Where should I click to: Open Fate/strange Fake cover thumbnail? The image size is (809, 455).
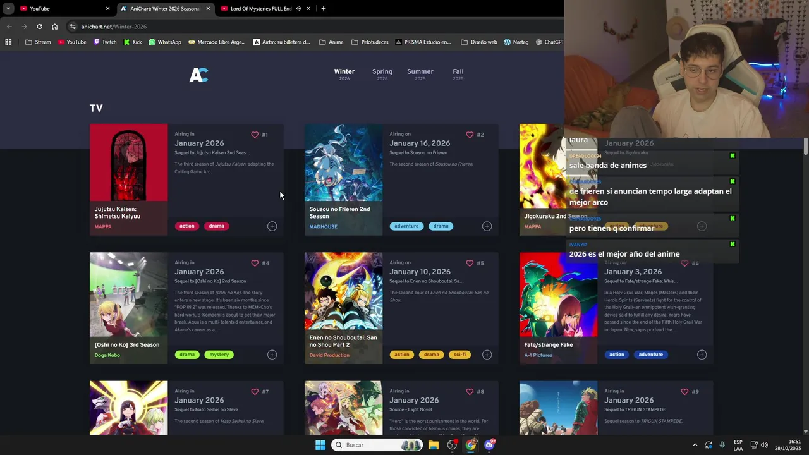tap(558, 294)
